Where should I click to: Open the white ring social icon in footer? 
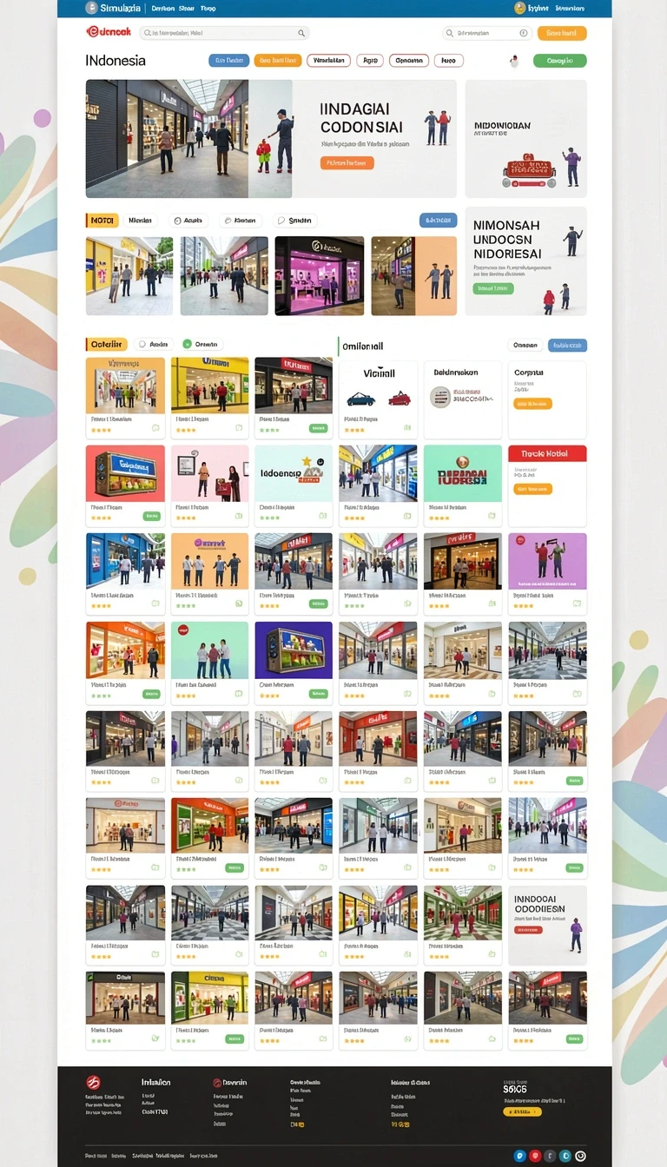click(x=580, y=1156)
